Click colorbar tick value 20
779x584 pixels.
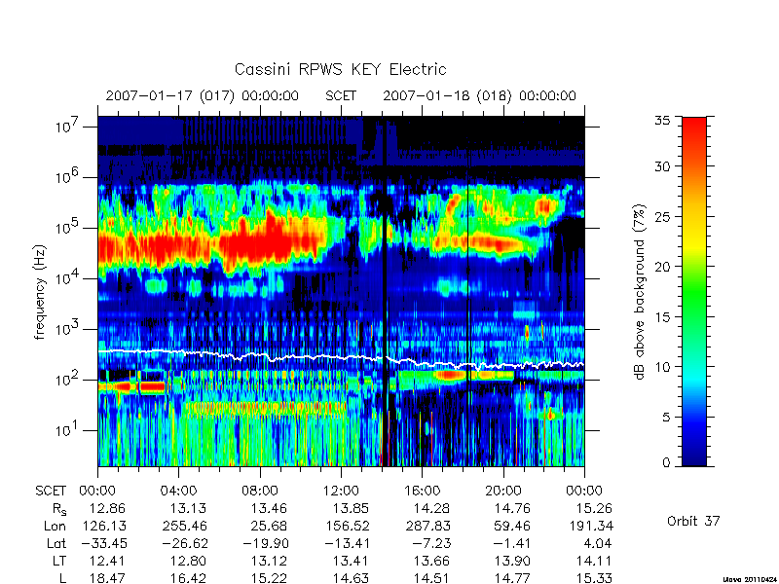click(663, 266)
